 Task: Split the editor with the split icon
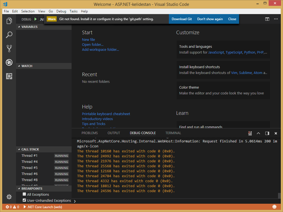267,19
